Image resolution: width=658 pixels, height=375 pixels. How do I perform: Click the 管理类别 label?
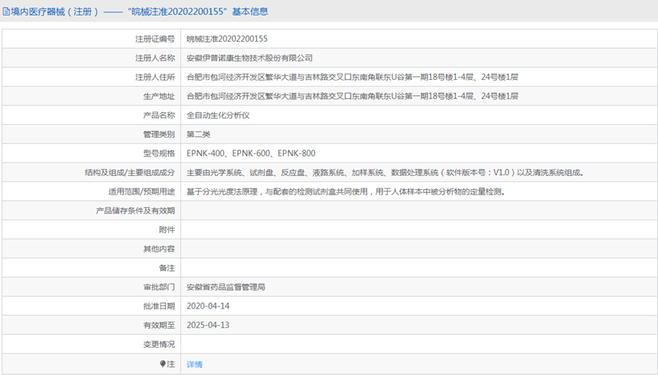pyautogui.click(x=159, y=134)
